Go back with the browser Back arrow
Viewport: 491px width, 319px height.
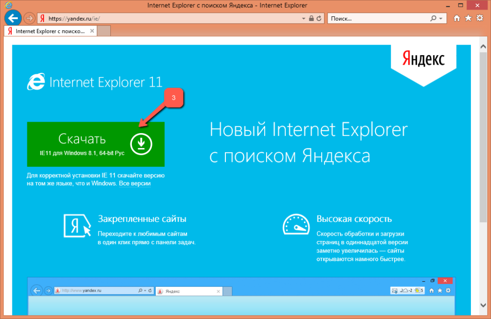pos(13,19)
